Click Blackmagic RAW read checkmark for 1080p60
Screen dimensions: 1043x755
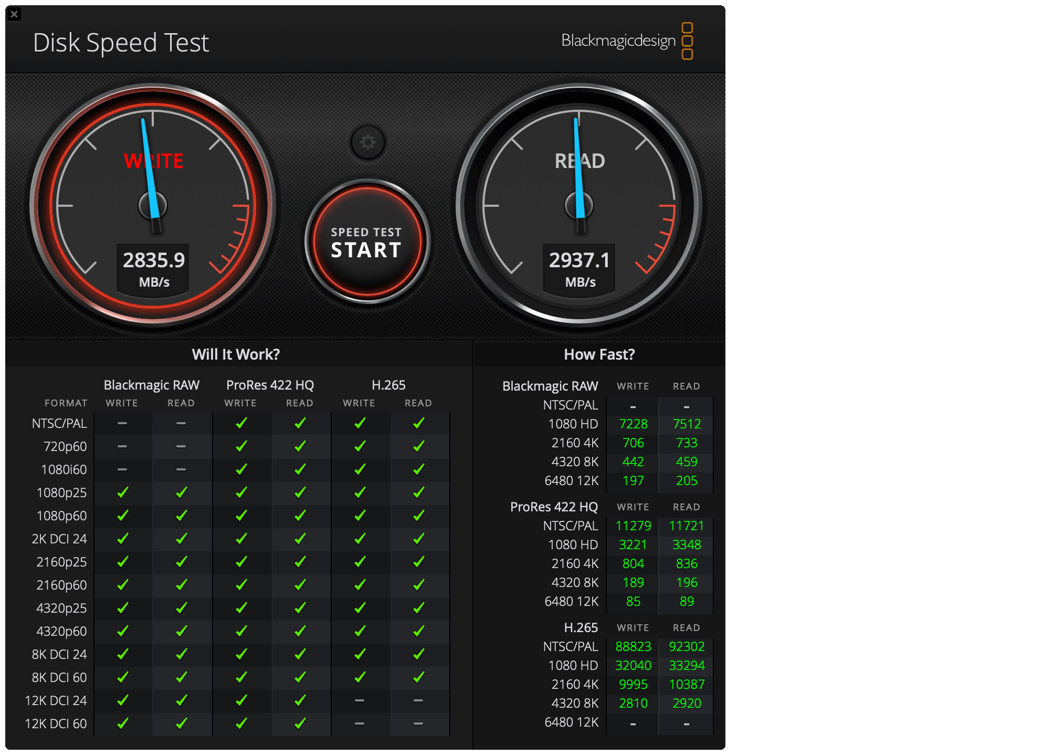click(x=181, y=516)
